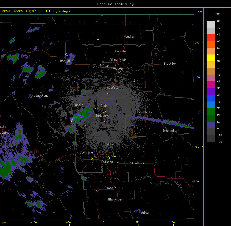Viewport: 231px width, 226px height.
Task: Click the Vulcan town label
Action: [x=145, y=213]
